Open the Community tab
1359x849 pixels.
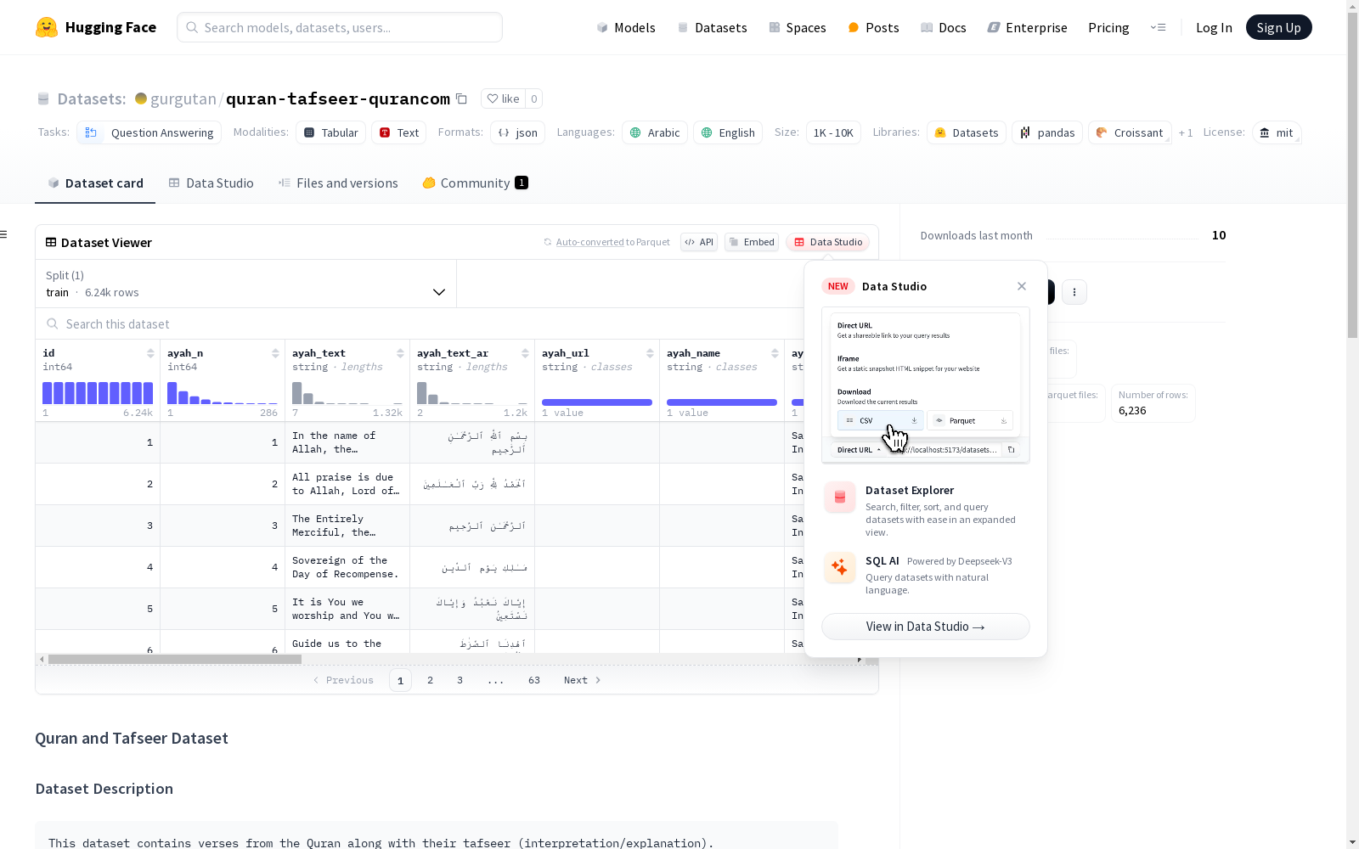click(476, 183)
